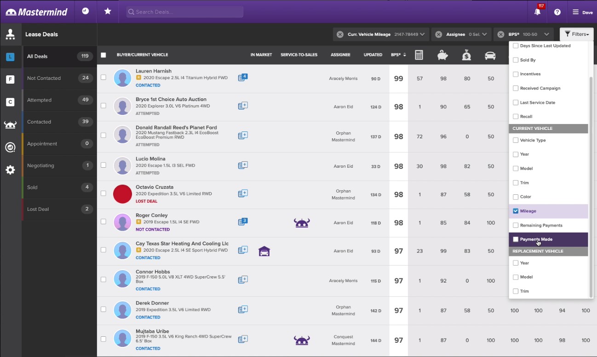Check the Color filter option
This screenshot has height=357, width=597.
coord(516,197)
